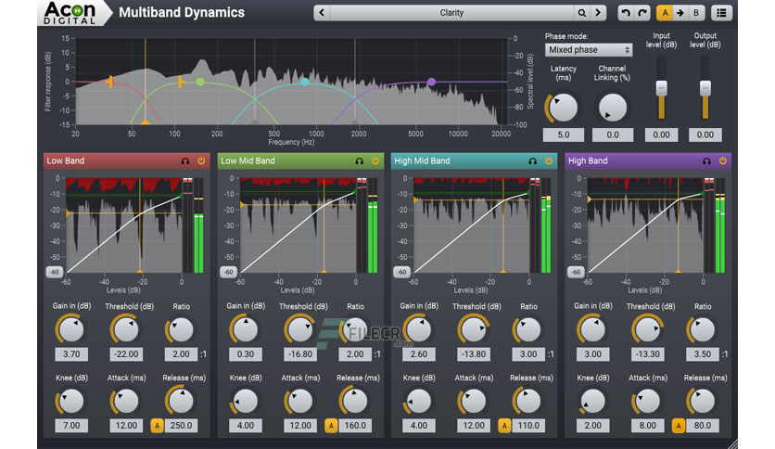
Task: Go to the next preset arrow
Action: click(x=598, y=13)
